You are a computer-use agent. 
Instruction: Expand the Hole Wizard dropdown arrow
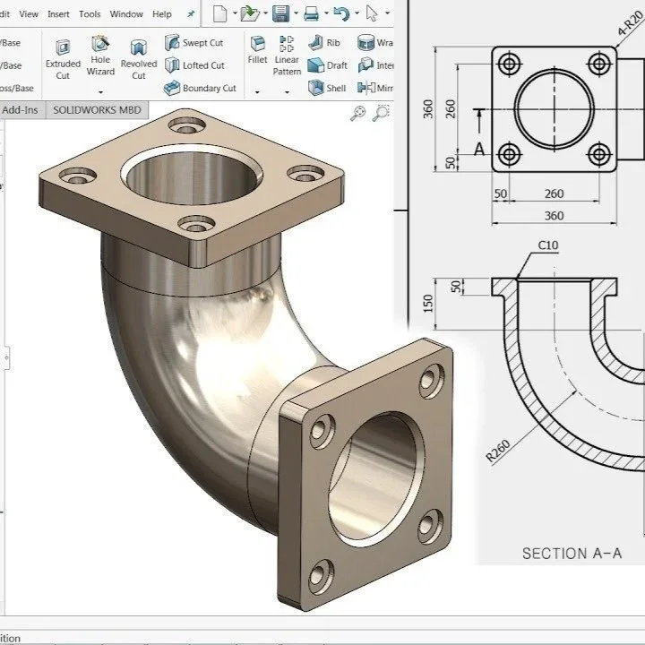(100, 92)
